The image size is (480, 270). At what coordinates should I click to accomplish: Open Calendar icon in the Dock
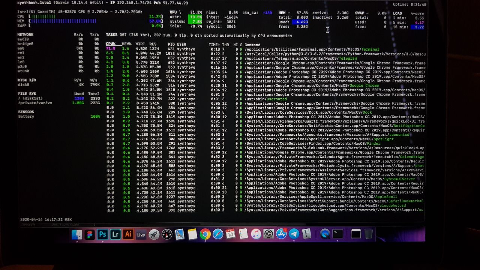230,235
